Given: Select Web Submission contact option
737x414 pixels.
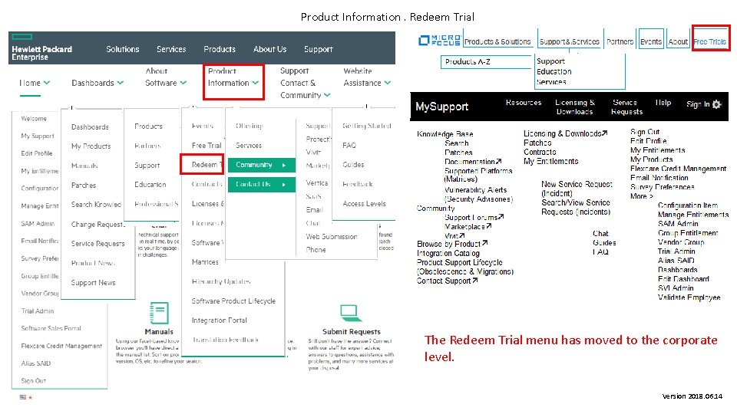Looking at the screenshot, I should [332, 237].
